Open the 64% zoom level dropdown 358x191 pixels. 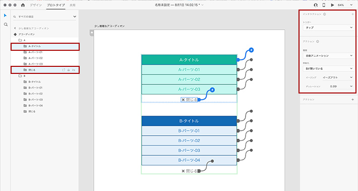point(351,5)
